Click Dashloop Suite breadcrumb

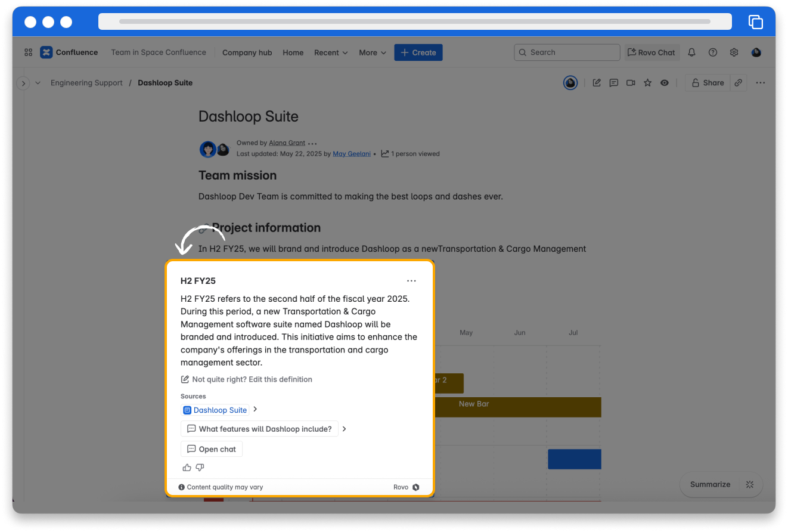[165, 83]
